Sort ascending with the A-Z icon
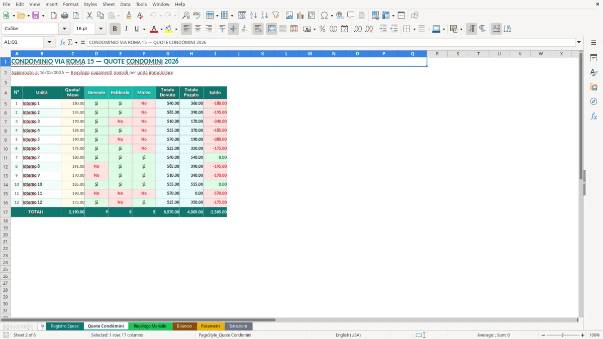Image resolution: width=603 pixels, height=339 pixels. click(x=254, y=16)
